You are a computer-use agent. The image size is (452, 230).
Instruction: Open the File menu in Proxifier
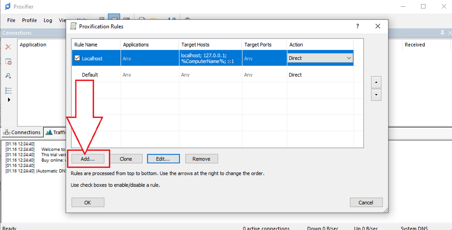tap(11, 20)
